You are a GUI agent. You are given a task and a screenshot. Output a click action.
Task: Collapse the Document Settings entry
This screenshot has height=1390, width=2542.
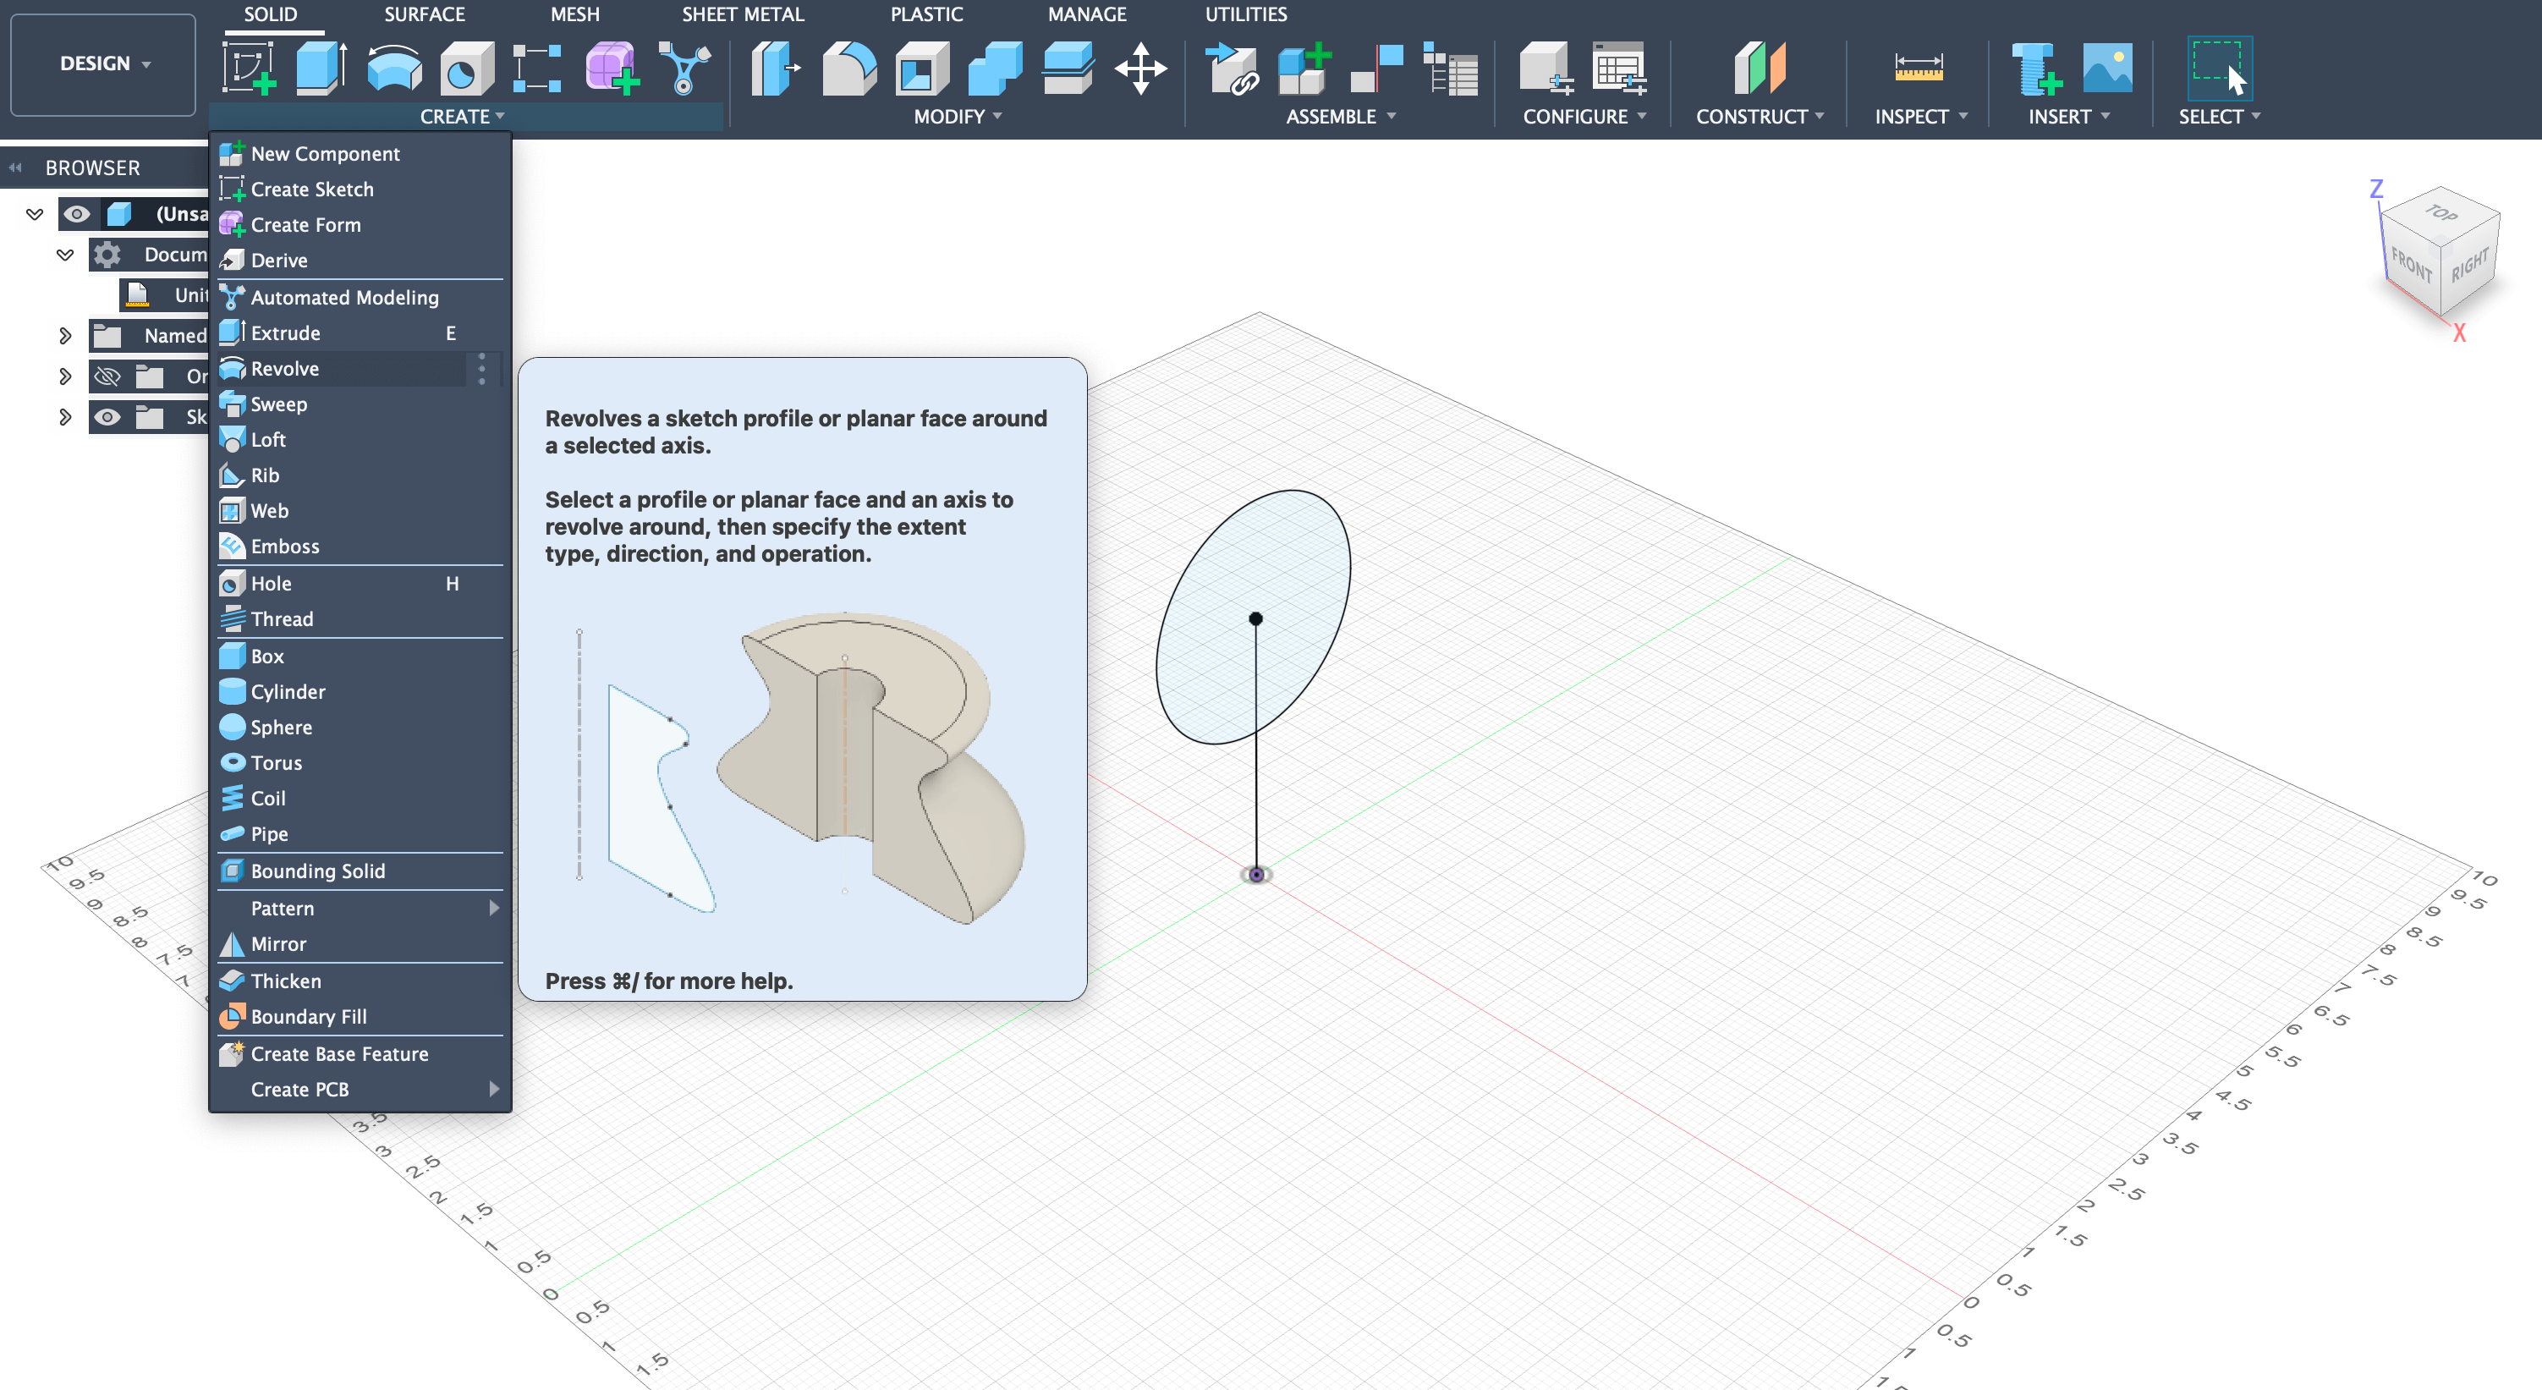coord(64,255)
